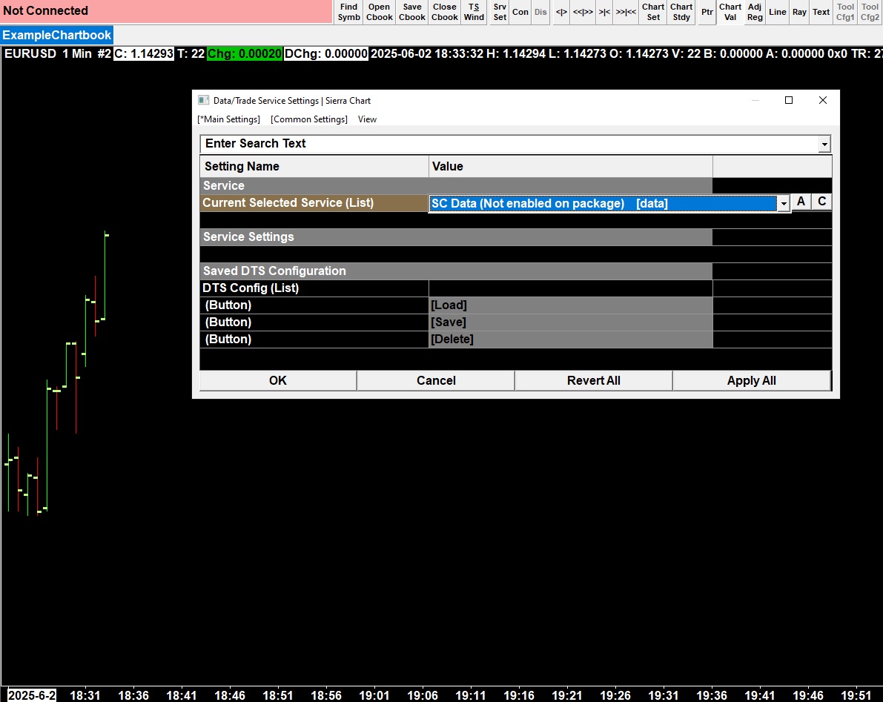Click the Dis disconnect toolbar button
This screenshot has height=702, width=883.
tap(540, 12)
